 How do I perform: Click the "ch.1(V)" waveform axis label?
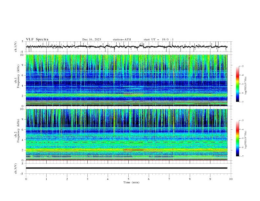15,47
